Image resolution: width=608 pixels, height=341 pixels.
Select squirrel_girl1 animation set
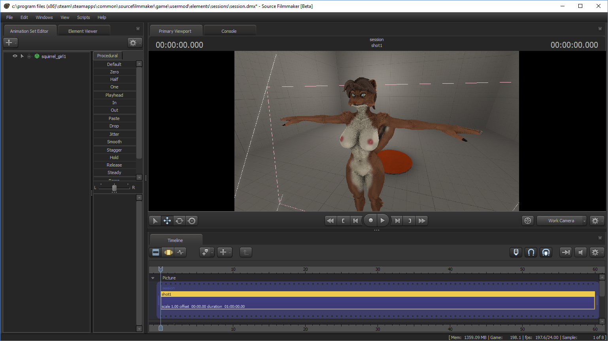pyautogui.click(x=54, y=56)
